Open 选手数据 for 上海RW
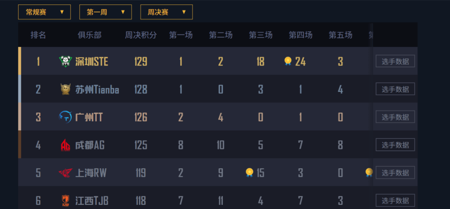The width and height of the screenshot is (450, 209). tap(395, 172)
